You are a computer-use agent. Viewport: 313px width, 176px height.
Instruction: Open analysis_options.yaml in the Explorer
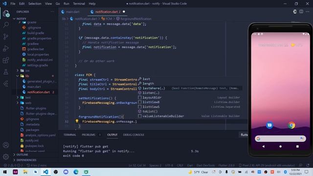(x=40, y=135)
